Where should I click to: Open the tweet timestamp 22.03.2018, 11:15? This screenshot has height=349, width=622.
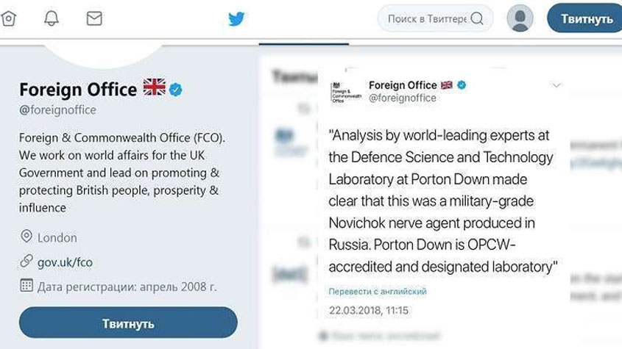(368, 311)
